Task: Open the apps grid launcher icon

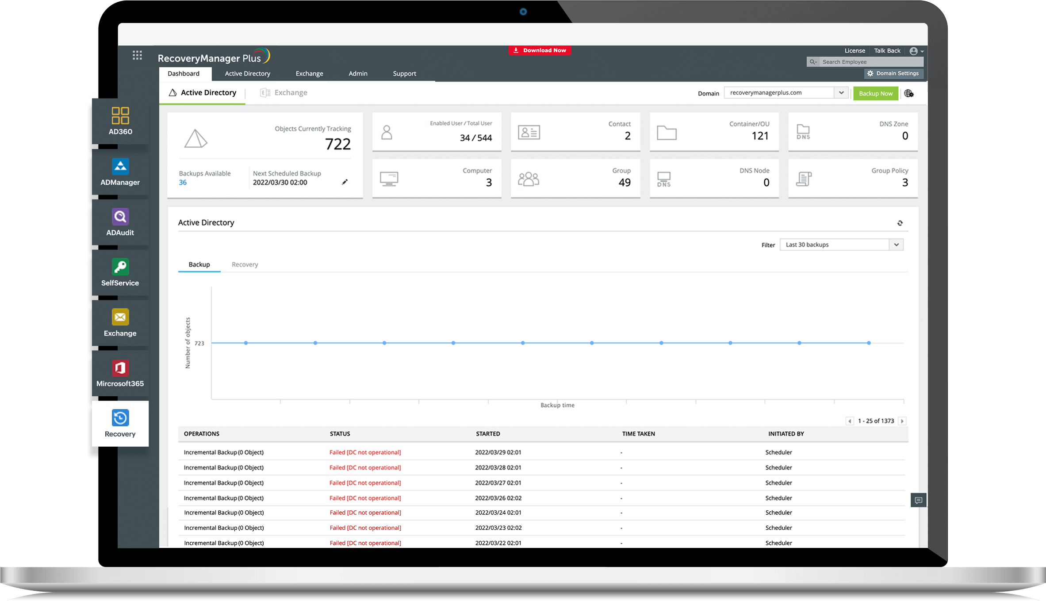Action: click(x=137, y=55)
